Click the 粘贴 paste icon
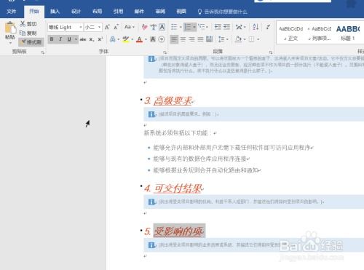The width and height of the screenshot is (364, 270). [x=10, y=28]
